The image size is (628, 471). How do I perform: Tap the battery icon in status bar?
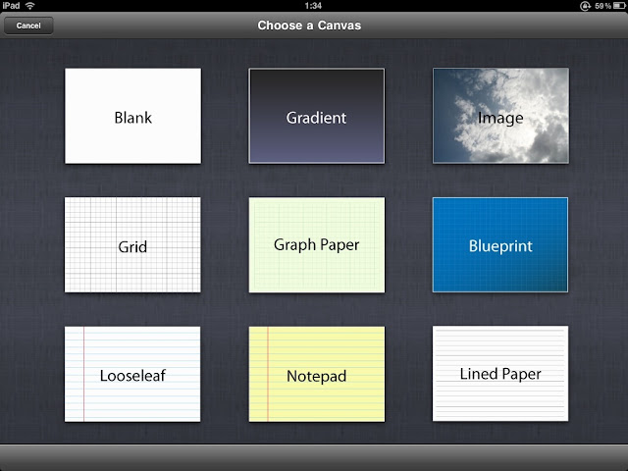tap(619, 6)
